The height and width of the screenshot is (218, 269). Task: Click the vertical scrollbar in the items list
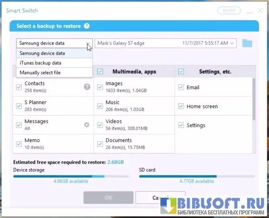[253, 99]
